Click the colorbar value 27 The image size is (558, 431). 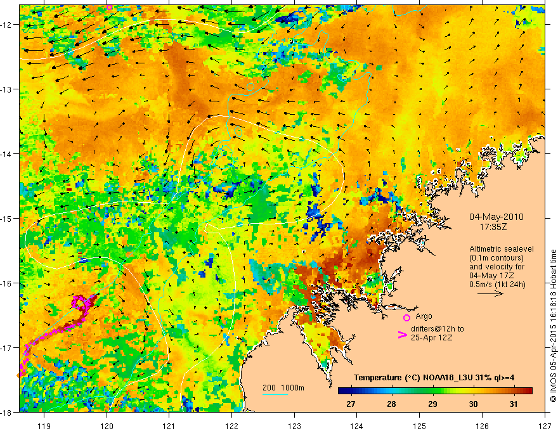click(351, 404)
